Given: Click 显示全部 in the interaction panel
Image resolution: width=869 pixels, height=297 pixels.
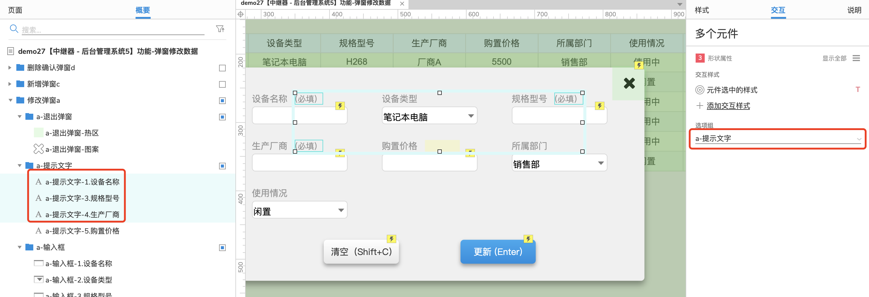Looking at the screenshot, I should (x=834, y=58).
